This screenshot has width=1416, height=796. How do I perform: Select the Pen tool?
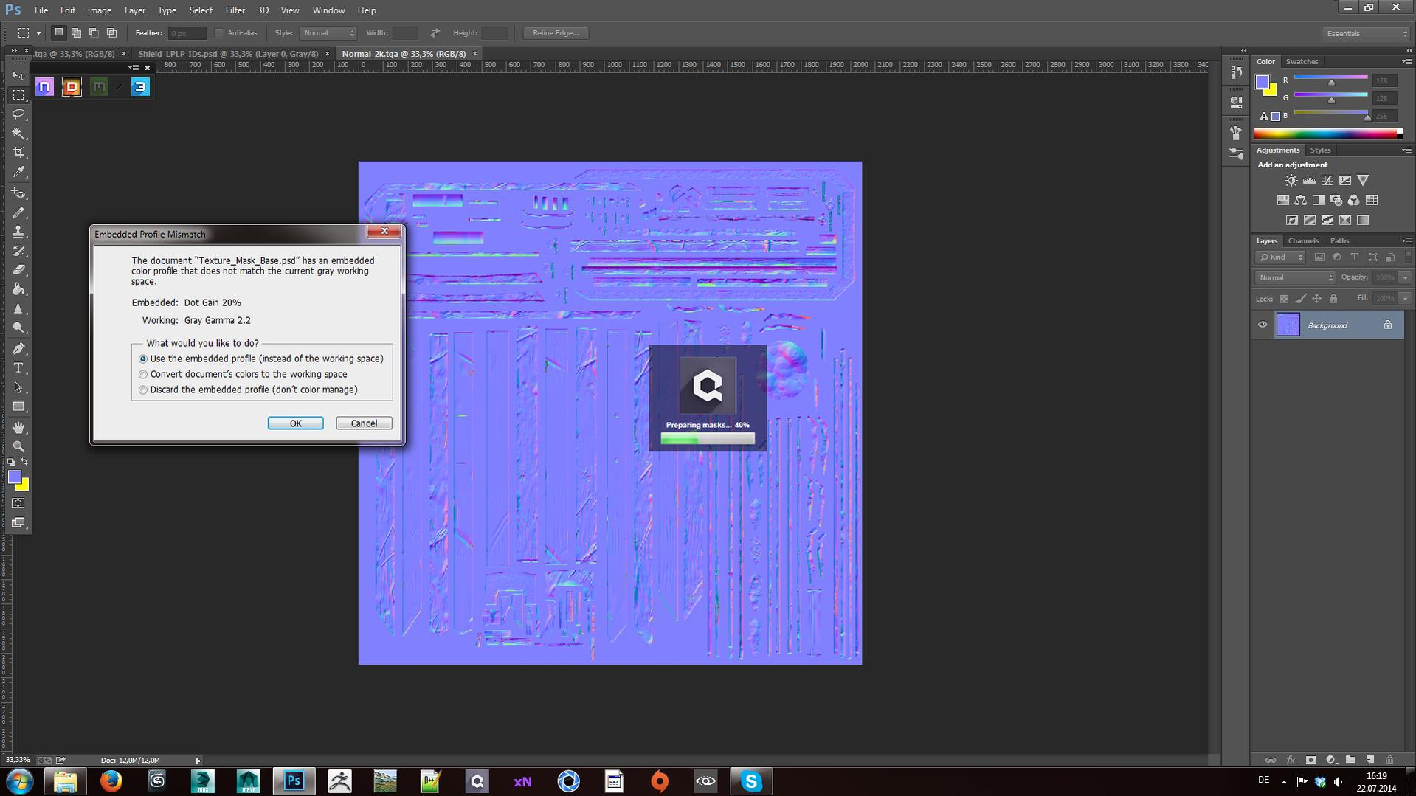pyautogui.click(x=18, y=349)
